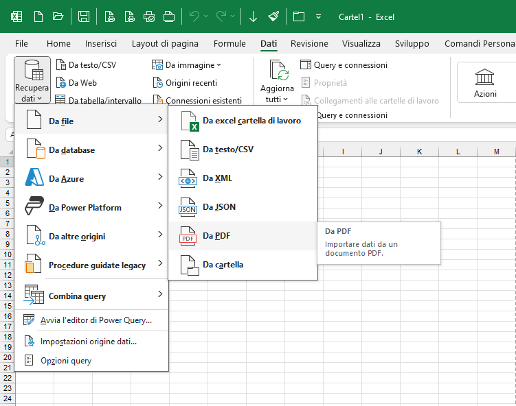This screenshot has height=406, width=516.
Task: Click the Comandi Persona ribbon tab
Action: tap(480, 43)
